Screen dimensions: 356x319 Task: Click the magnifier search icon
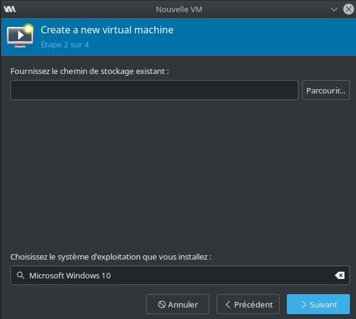click(21, 275)
